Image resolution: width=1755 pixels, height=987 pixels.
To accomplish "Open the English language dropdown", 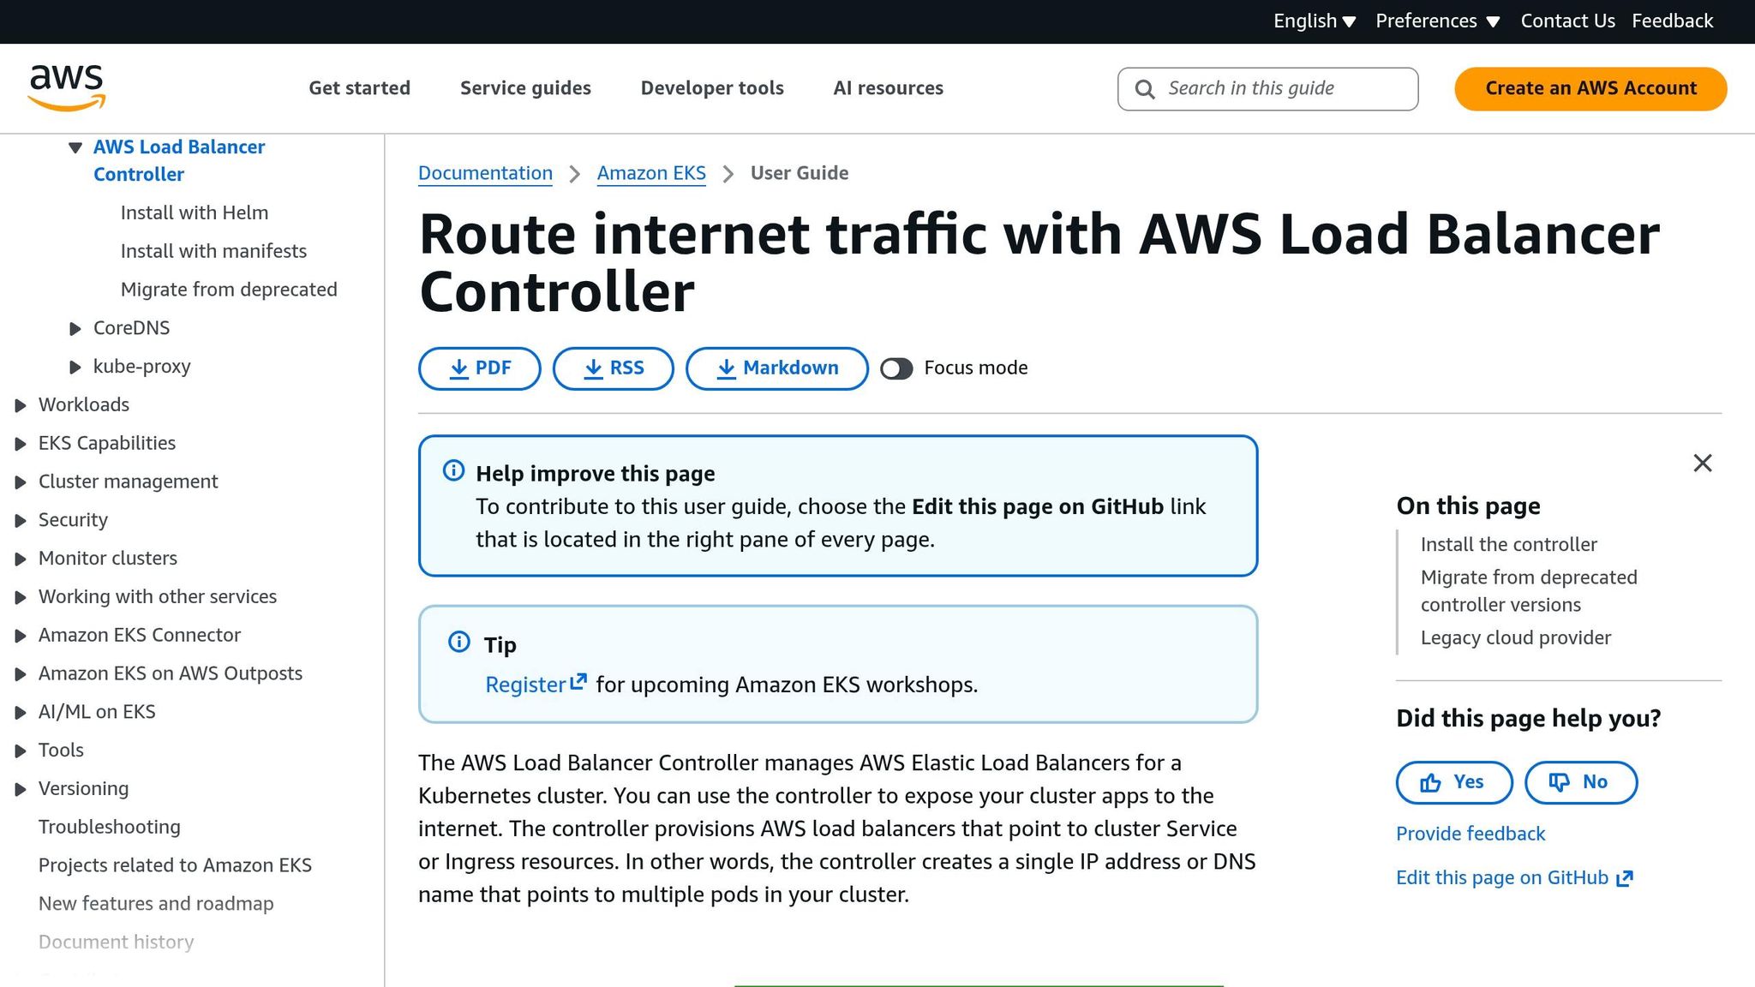I will click(x=1315, y=21).
